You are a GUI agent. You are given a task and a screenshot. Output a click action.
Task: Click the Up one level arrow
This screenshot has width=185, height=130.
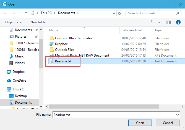click(26, 13)
